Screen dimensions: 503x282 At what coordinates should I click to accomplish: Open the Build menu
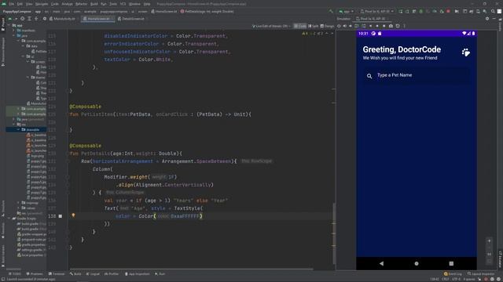pos(94,4)
